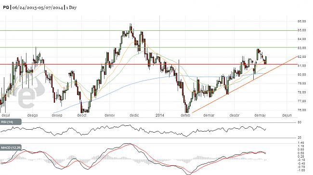Click the 'deoct' x-axis month label
Image resolution: width=313 pixels, height=175 pixels.
tap(82, 115)
